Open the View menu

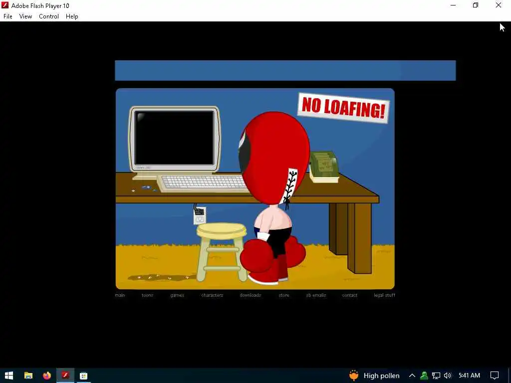25,16
